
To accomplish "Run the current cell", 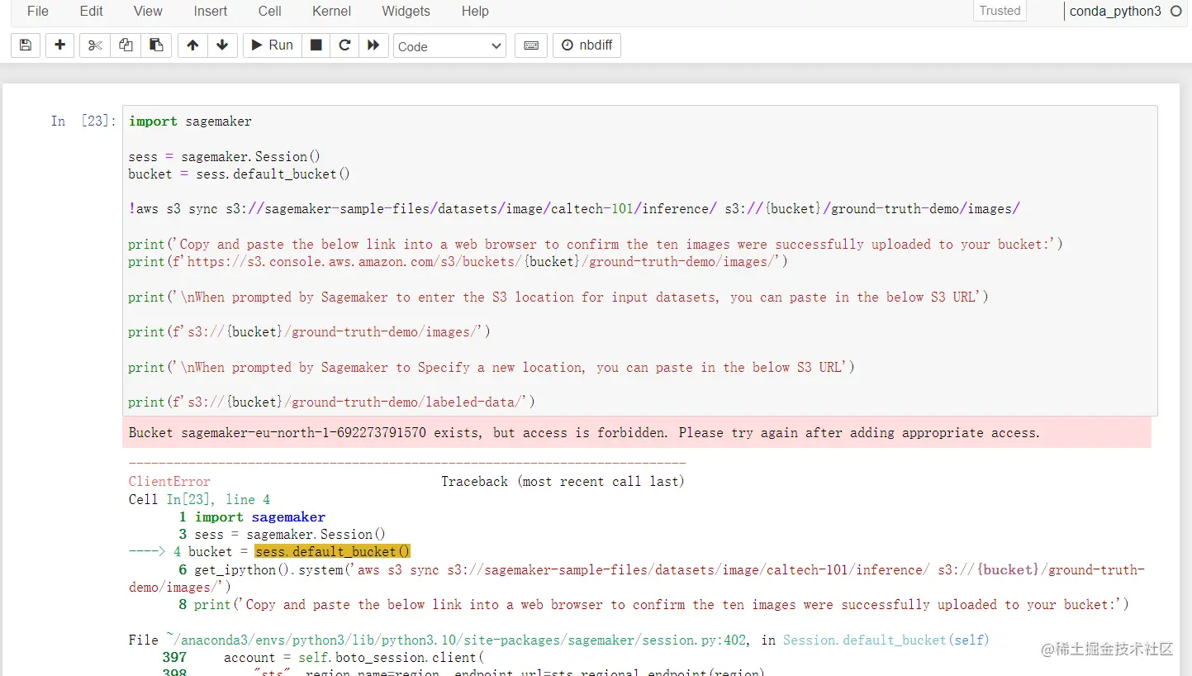I will click(272, 45).
